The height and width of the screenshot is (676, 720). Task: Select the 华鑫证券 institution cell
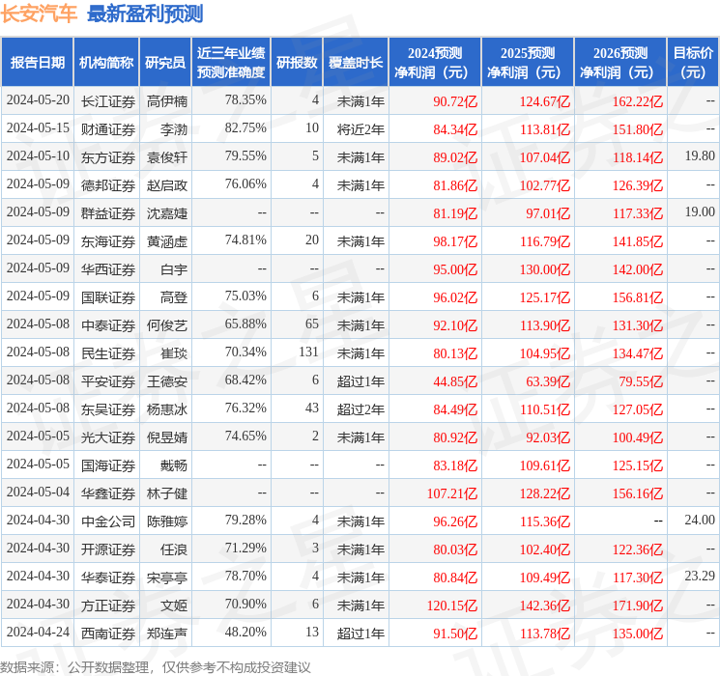point(108,493)
